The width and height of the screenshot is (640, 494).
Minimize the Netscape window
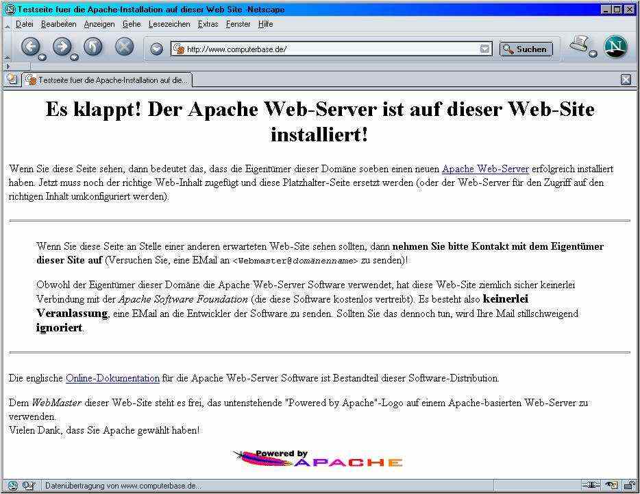pyautogui.click(x=606, y=9)
